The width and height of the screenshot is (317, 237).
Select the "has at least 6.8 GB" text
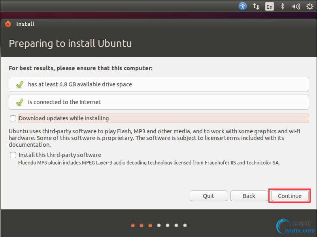click(80, 84)
